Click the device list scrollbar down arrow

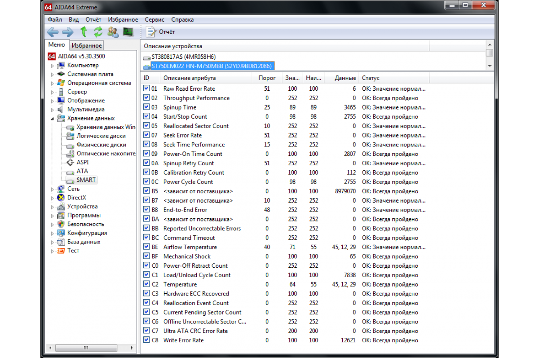pos(490,66)
